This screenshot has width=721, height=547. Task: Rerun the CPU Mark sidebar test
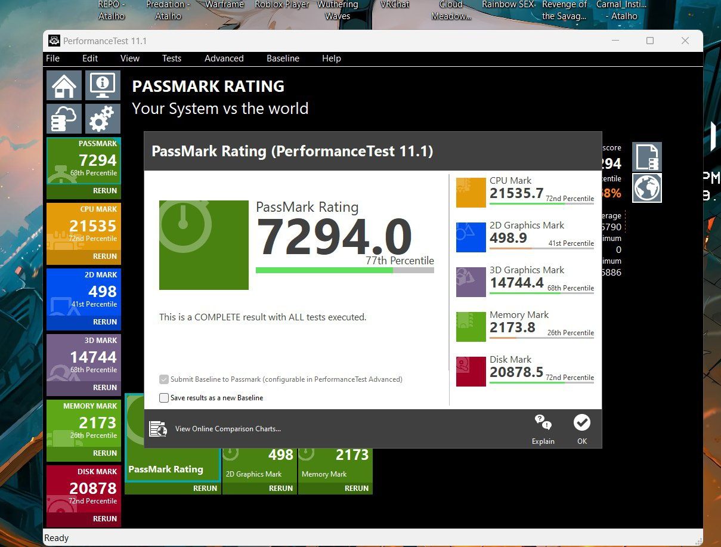point(105,256)
